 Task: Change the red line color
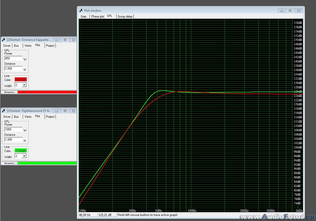[21, 79]
